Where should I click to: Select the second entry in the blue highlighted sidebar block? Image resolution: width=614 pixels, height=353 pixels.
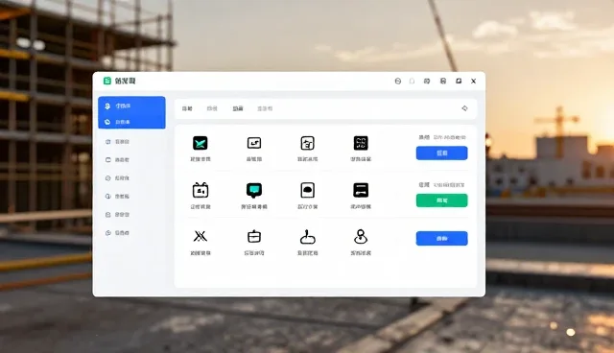point(131,122)
